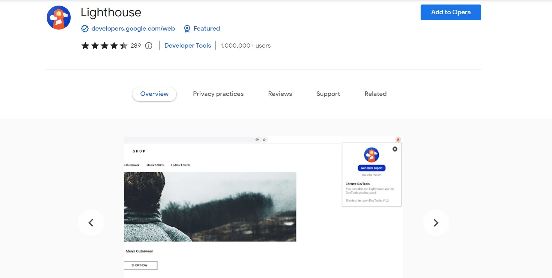This screenshot has height=278, width=552.
Task: Click the Featured link
Action: click(207, 28)
